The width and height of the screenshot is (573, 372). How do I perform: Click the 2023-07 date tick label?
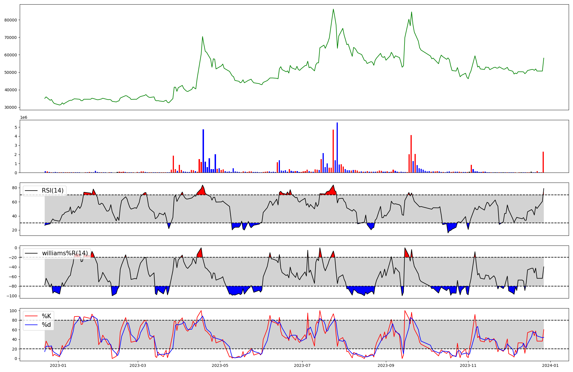coord(302,365)
